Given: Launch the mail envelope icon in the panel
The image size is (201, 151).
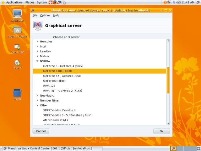Looking at the screenshot, I should click(64, 2).
